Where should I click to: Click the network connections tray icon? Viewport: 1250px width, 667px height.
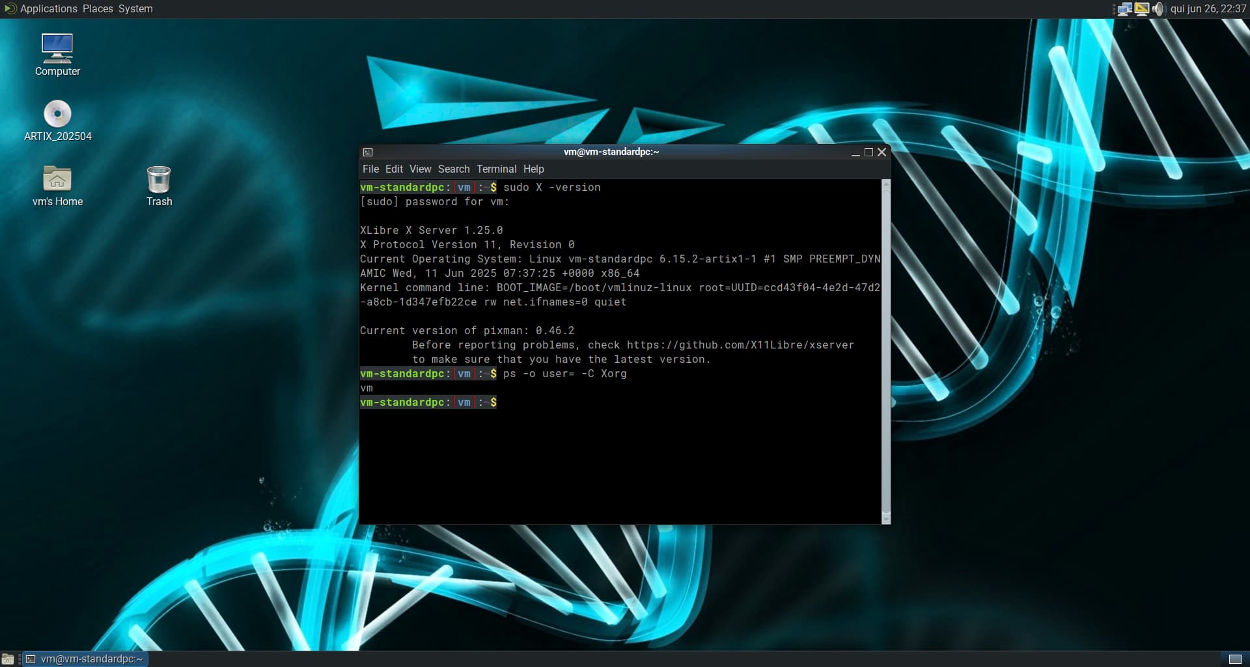[1124, 9]
